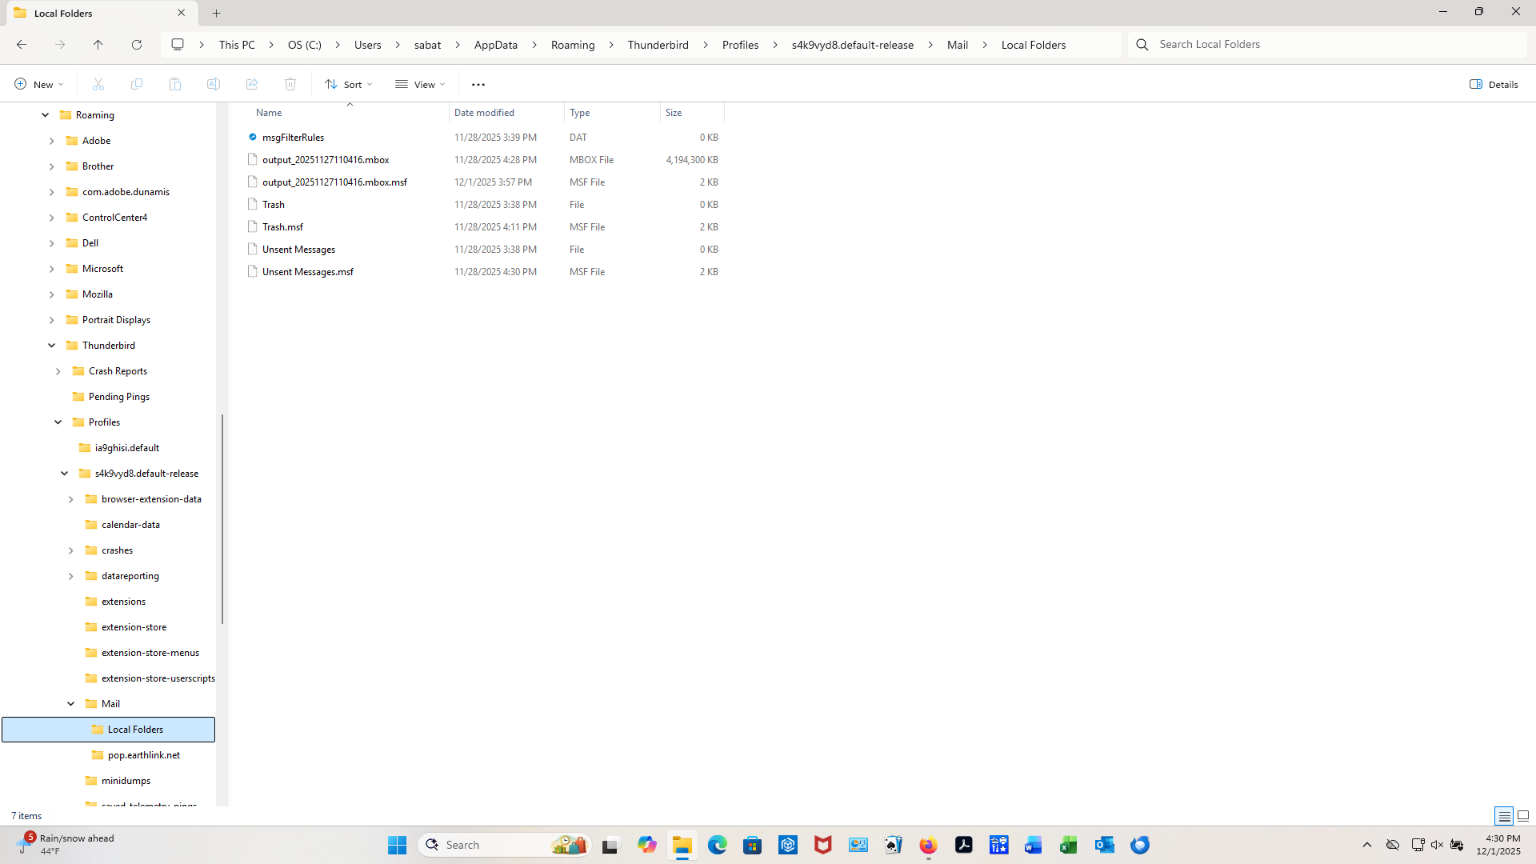Toggle the Details pane button
The image size is (1536, 864).
point(1494,84)
